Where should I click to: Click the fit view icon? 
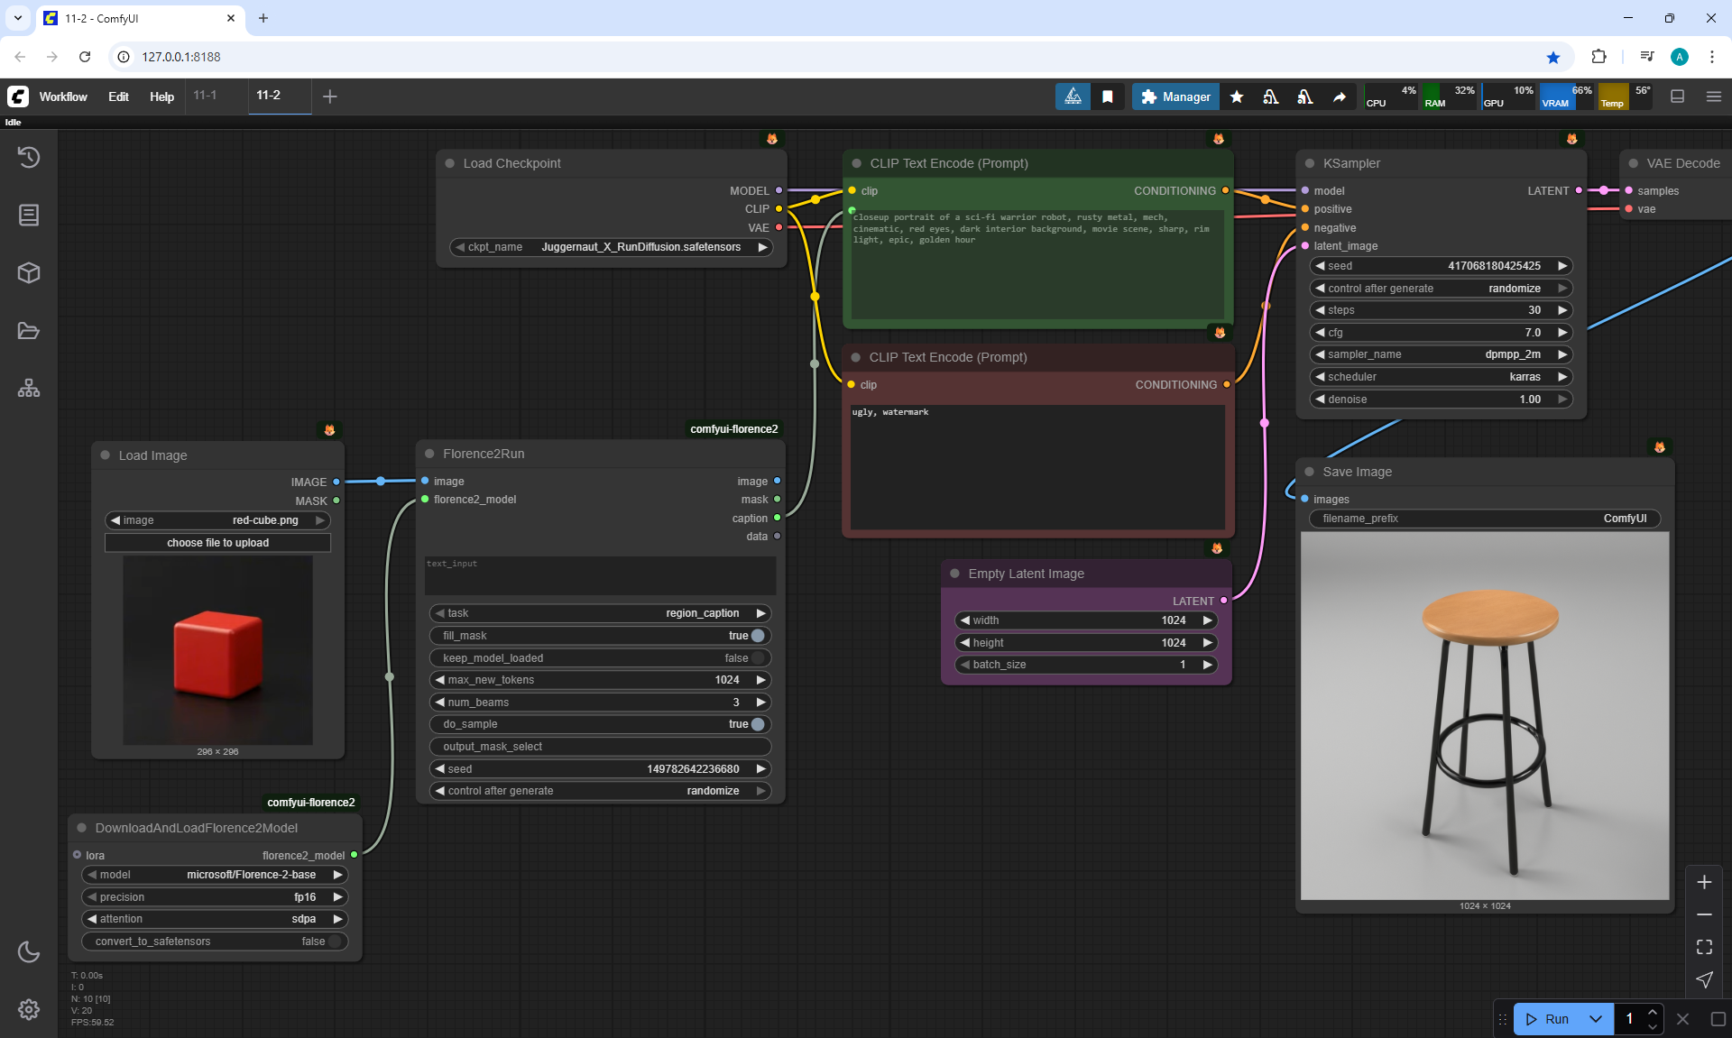tap(1704, 947)
